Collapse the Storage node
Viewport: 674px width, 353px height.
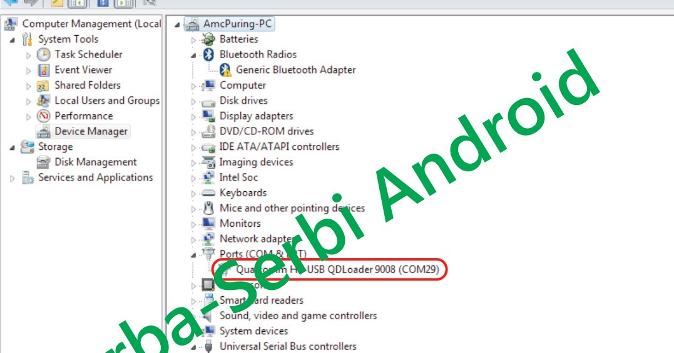(13, 148)
